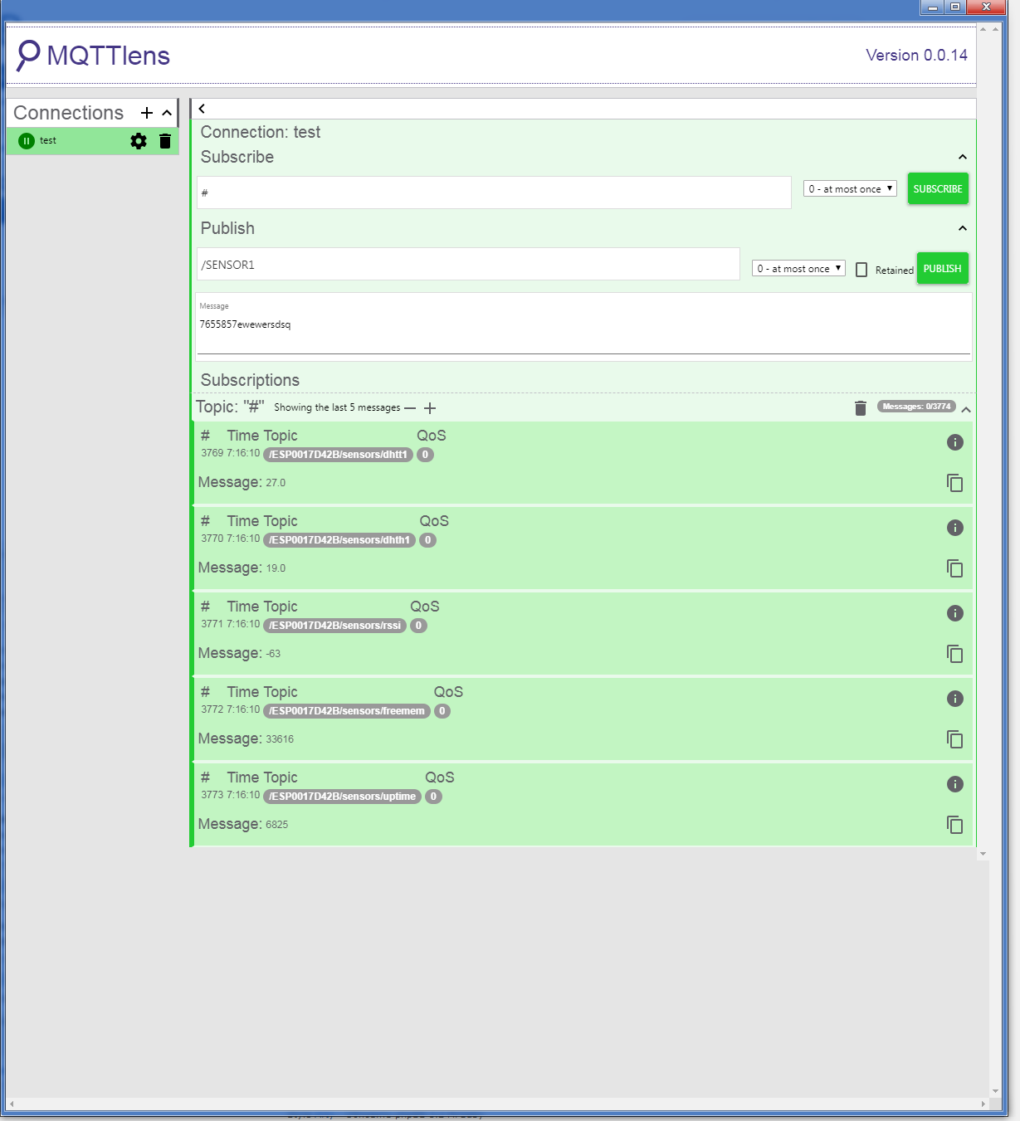Screen dimensions: 1020x1121
Task: Click the Version 0.0.14 label
Action: [917, 56]
